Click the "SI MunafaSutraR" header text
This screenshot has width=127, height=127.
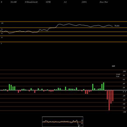[x=31, y=2]
